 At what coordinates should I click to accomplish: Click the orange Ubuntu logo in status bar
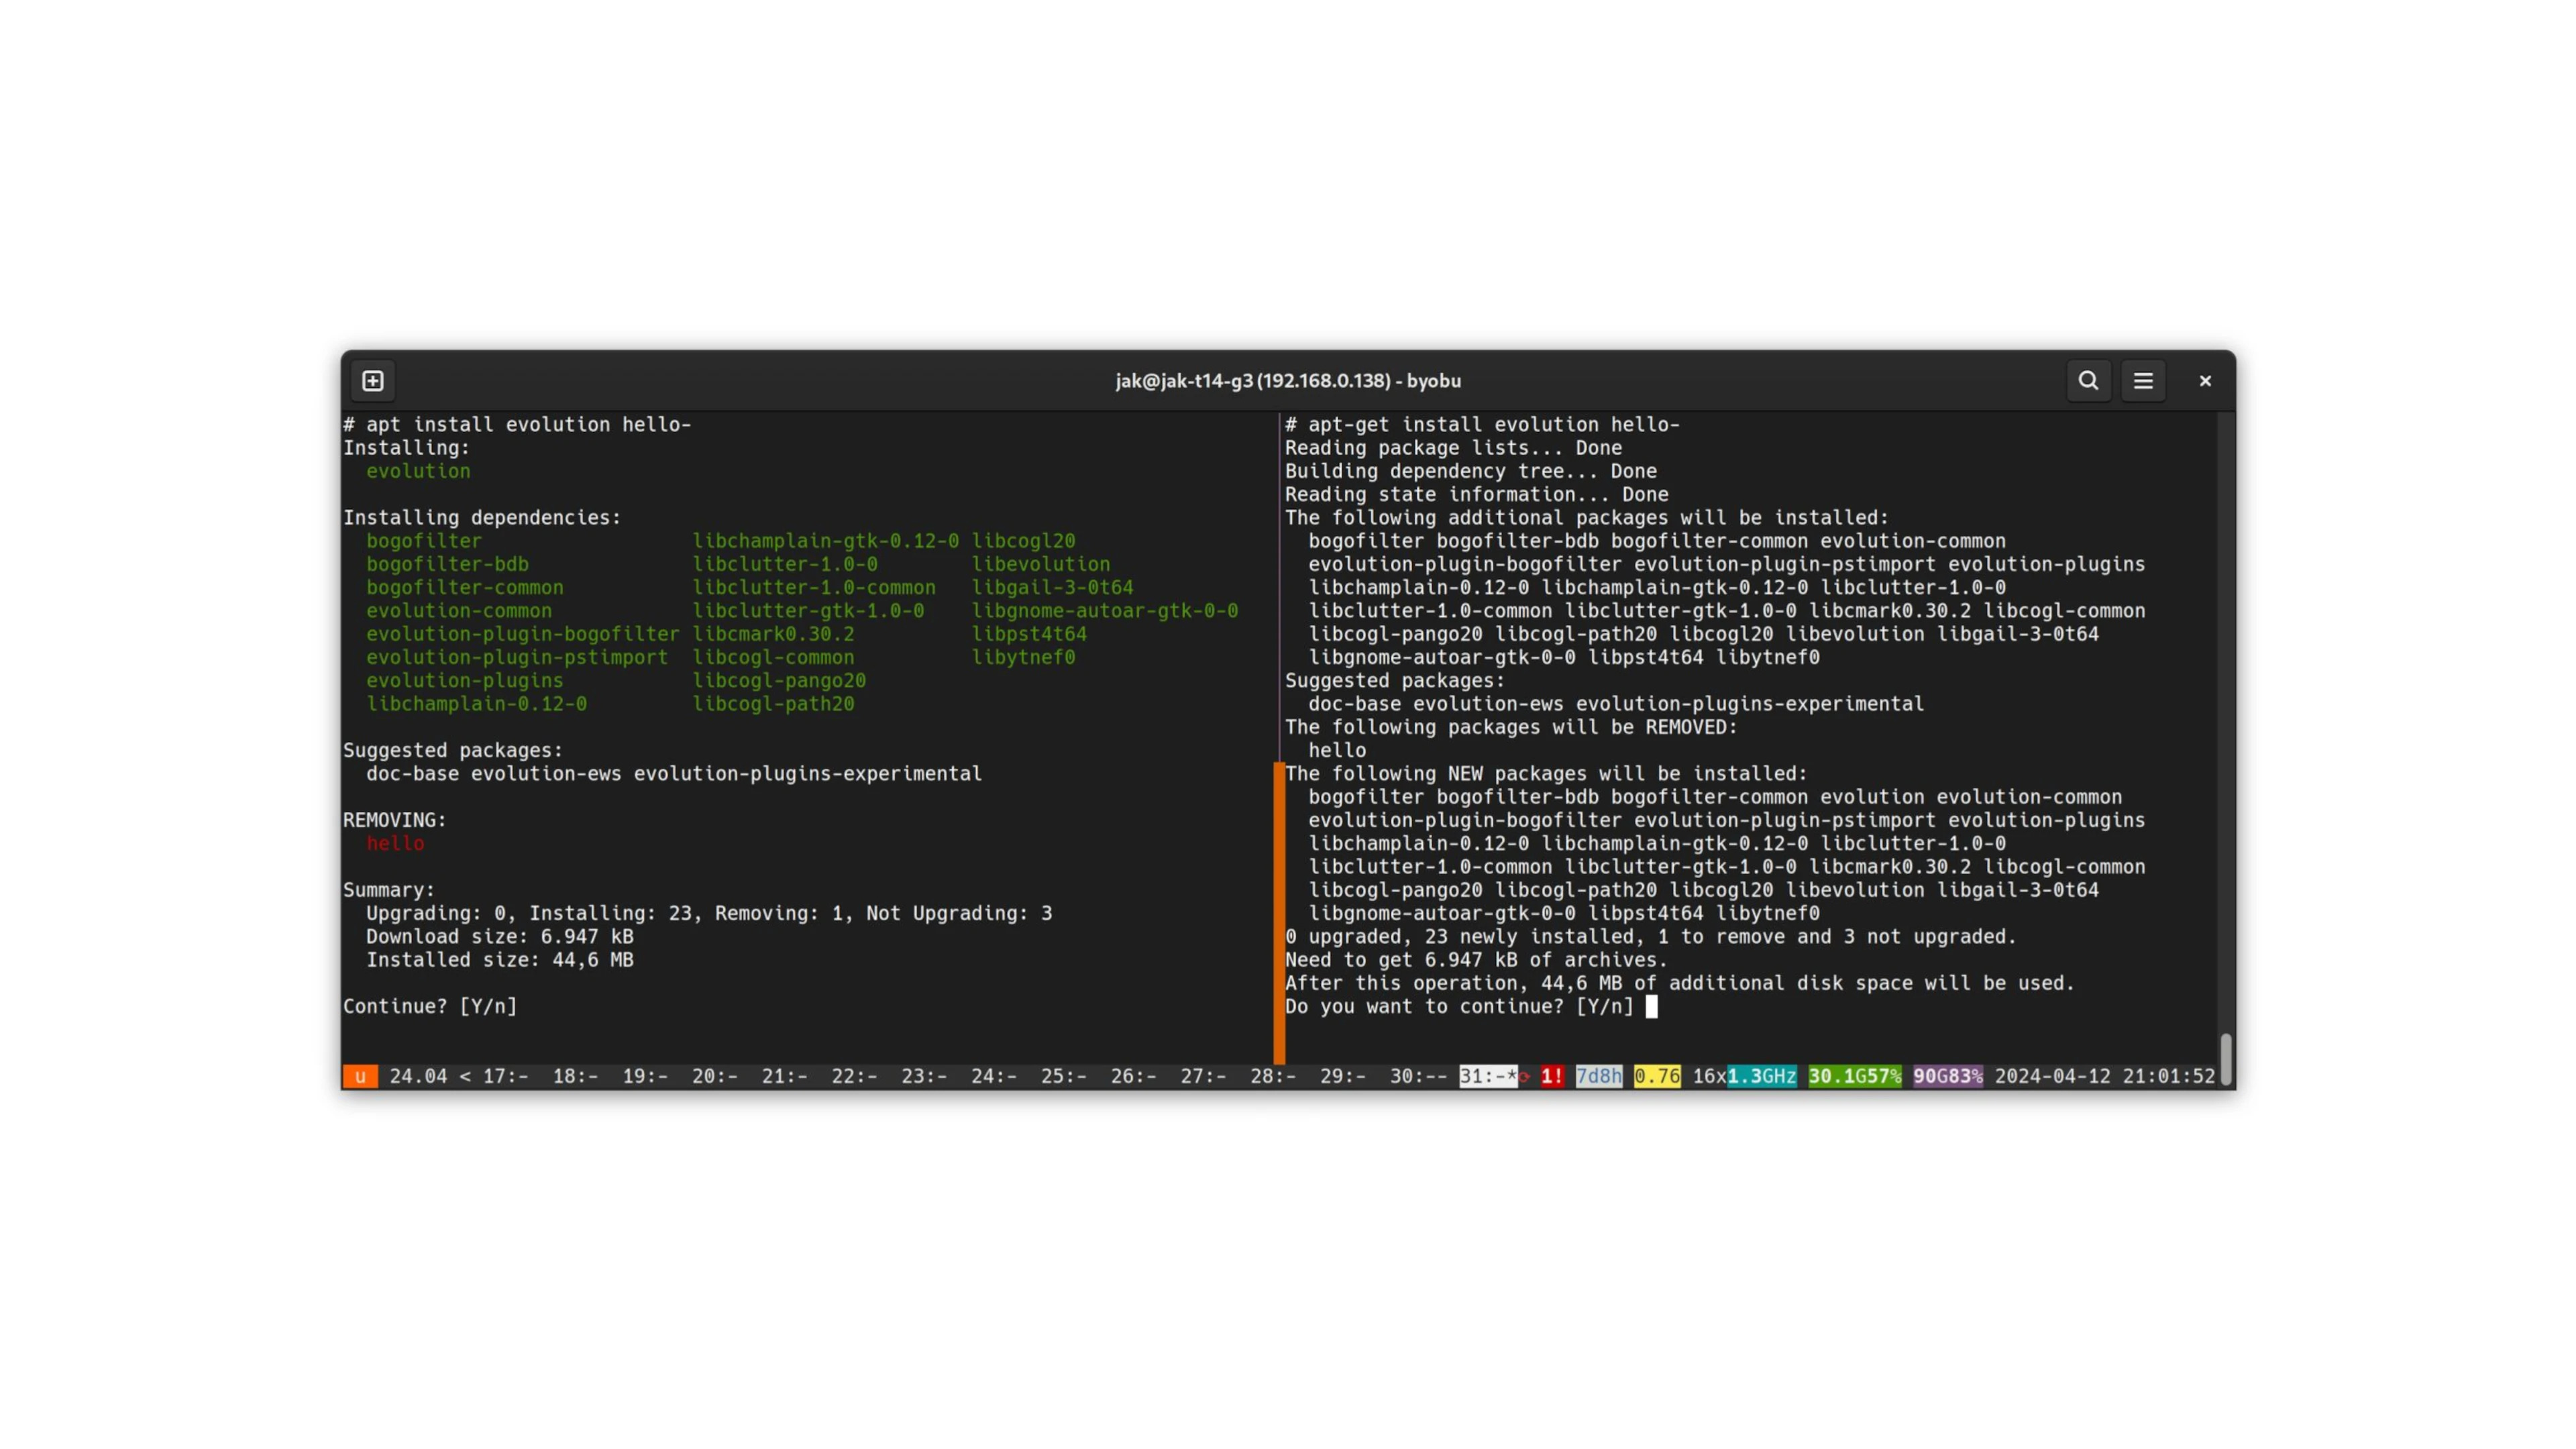360,1076
